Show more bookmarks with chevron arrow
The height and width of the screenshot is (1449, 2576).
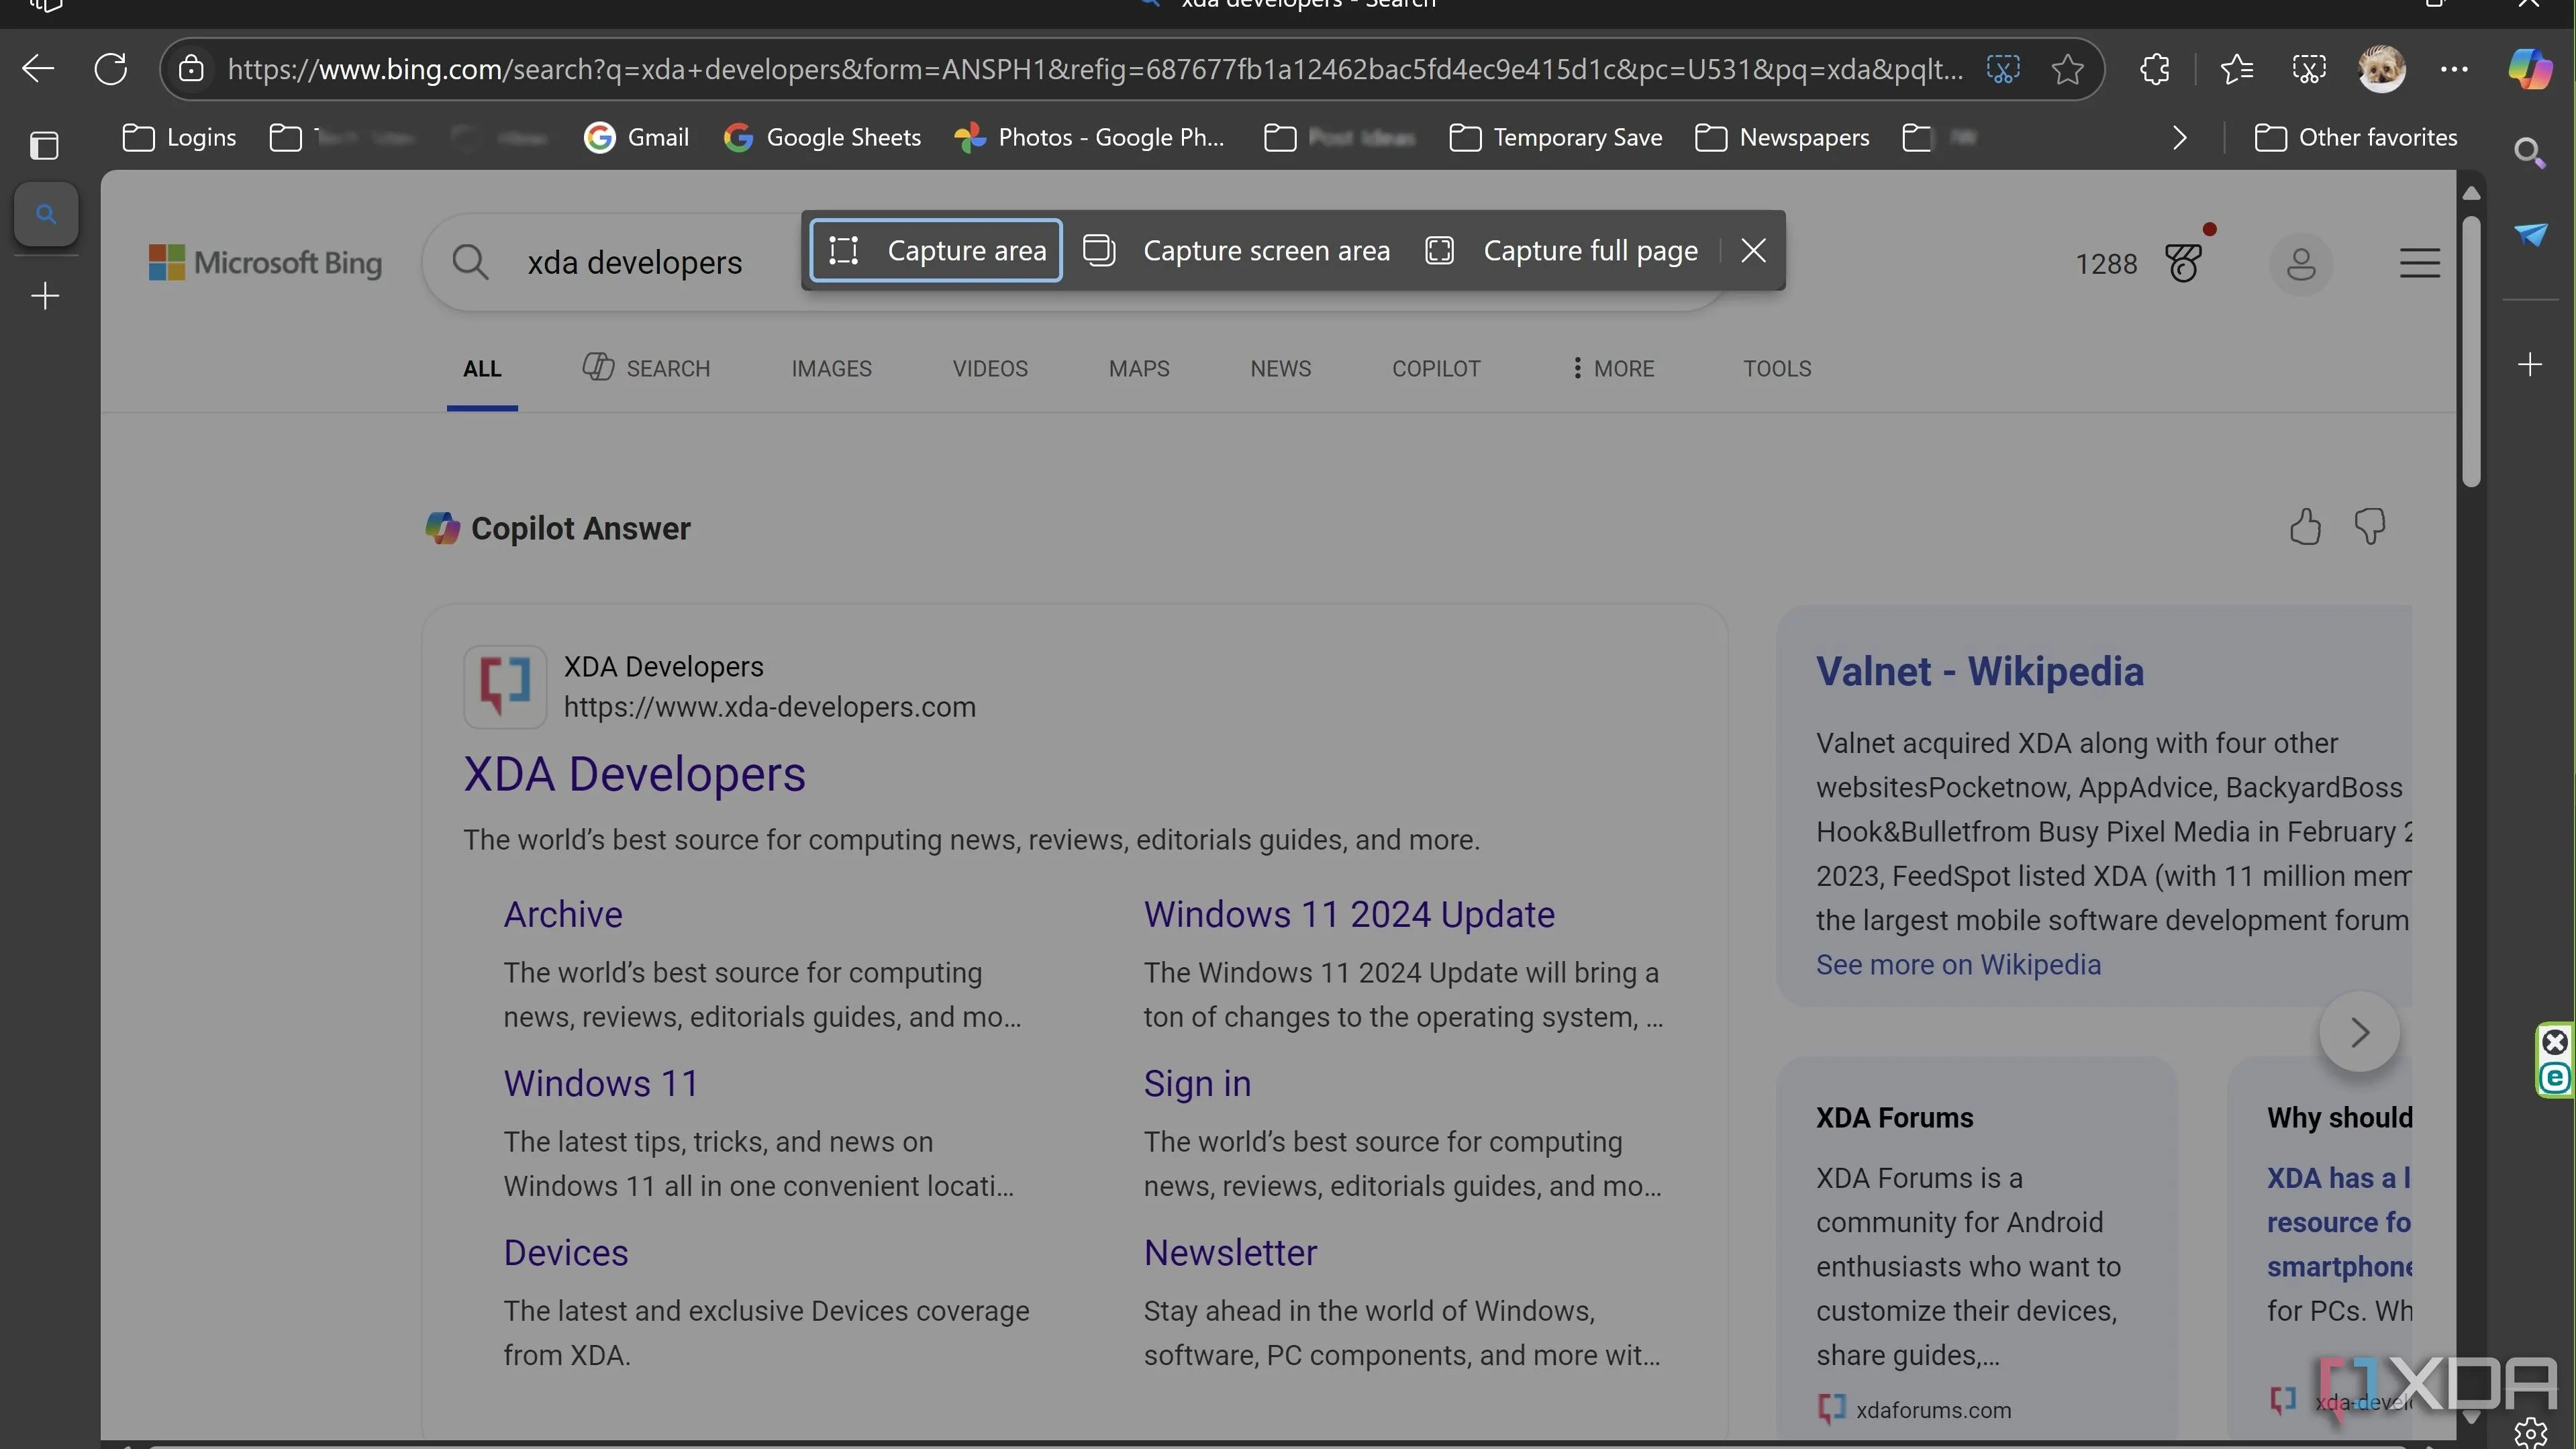click(2180, 138)
